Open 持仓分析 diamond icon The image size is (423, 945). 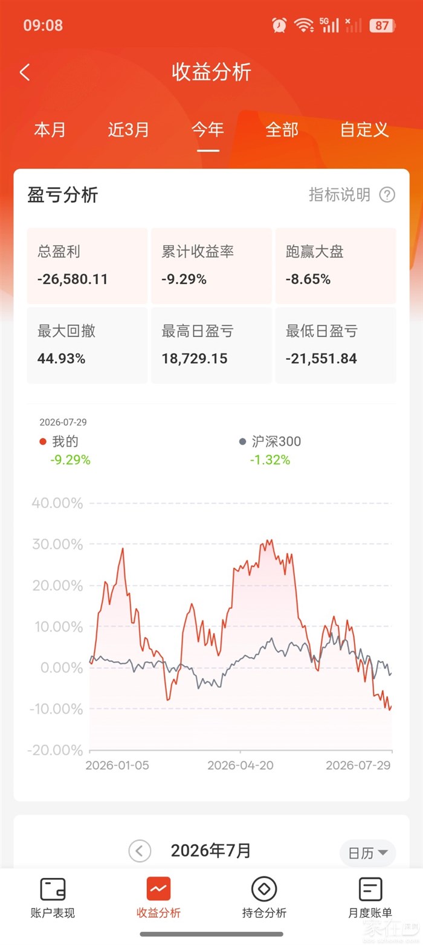pos(264,889)
